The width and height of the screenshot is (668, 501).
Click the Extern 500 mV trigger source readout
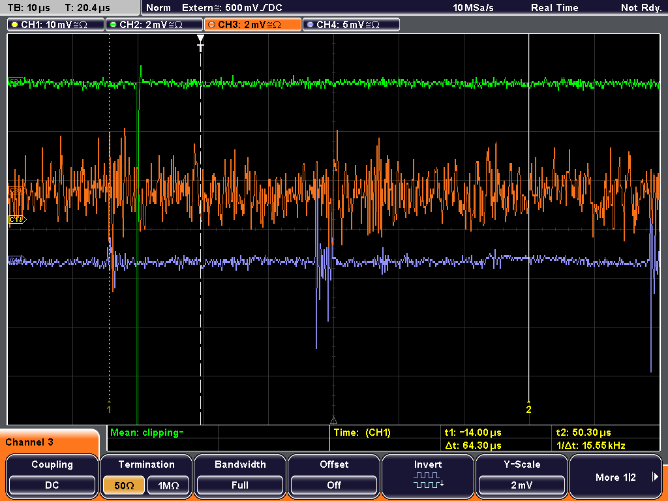tap(232, 8)
